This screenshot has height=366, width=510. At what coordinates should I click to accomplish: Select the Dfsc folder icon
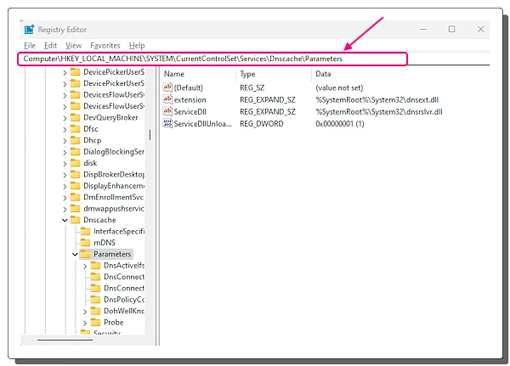75,129
